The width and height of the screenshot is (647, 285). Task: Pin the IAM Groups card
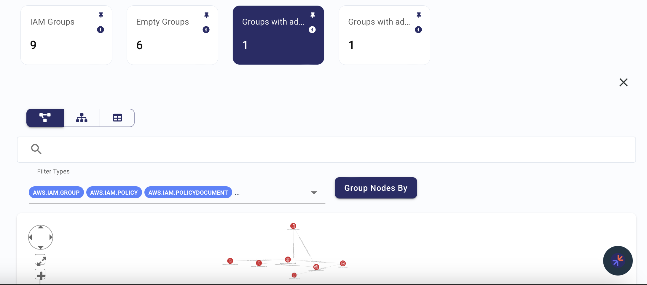tap(101, 15)
